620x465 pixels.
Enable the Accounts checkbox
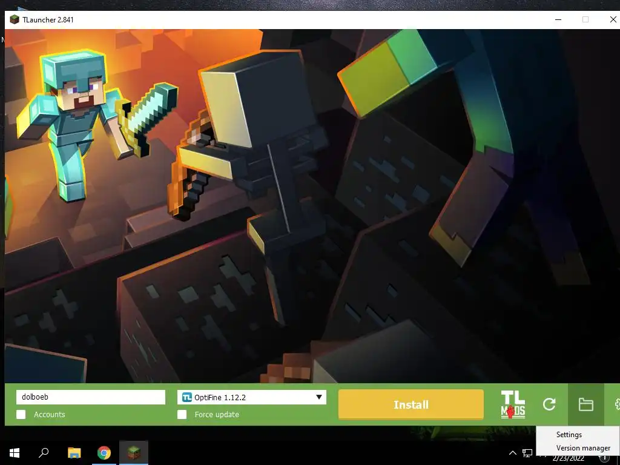[21, 414]
